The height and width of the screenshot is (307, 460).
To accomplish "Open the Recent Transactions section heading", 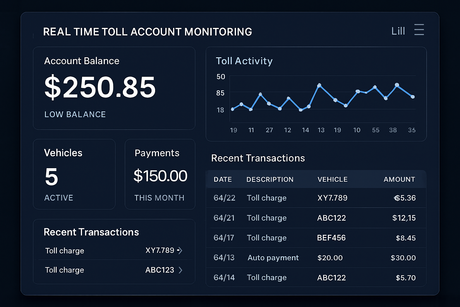I will (258, 158).
